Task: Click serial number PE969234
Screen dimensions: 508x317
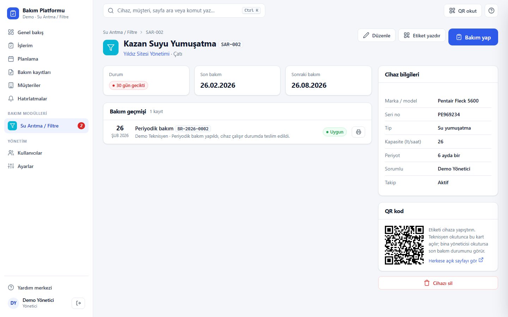Action: coord(449,114)
